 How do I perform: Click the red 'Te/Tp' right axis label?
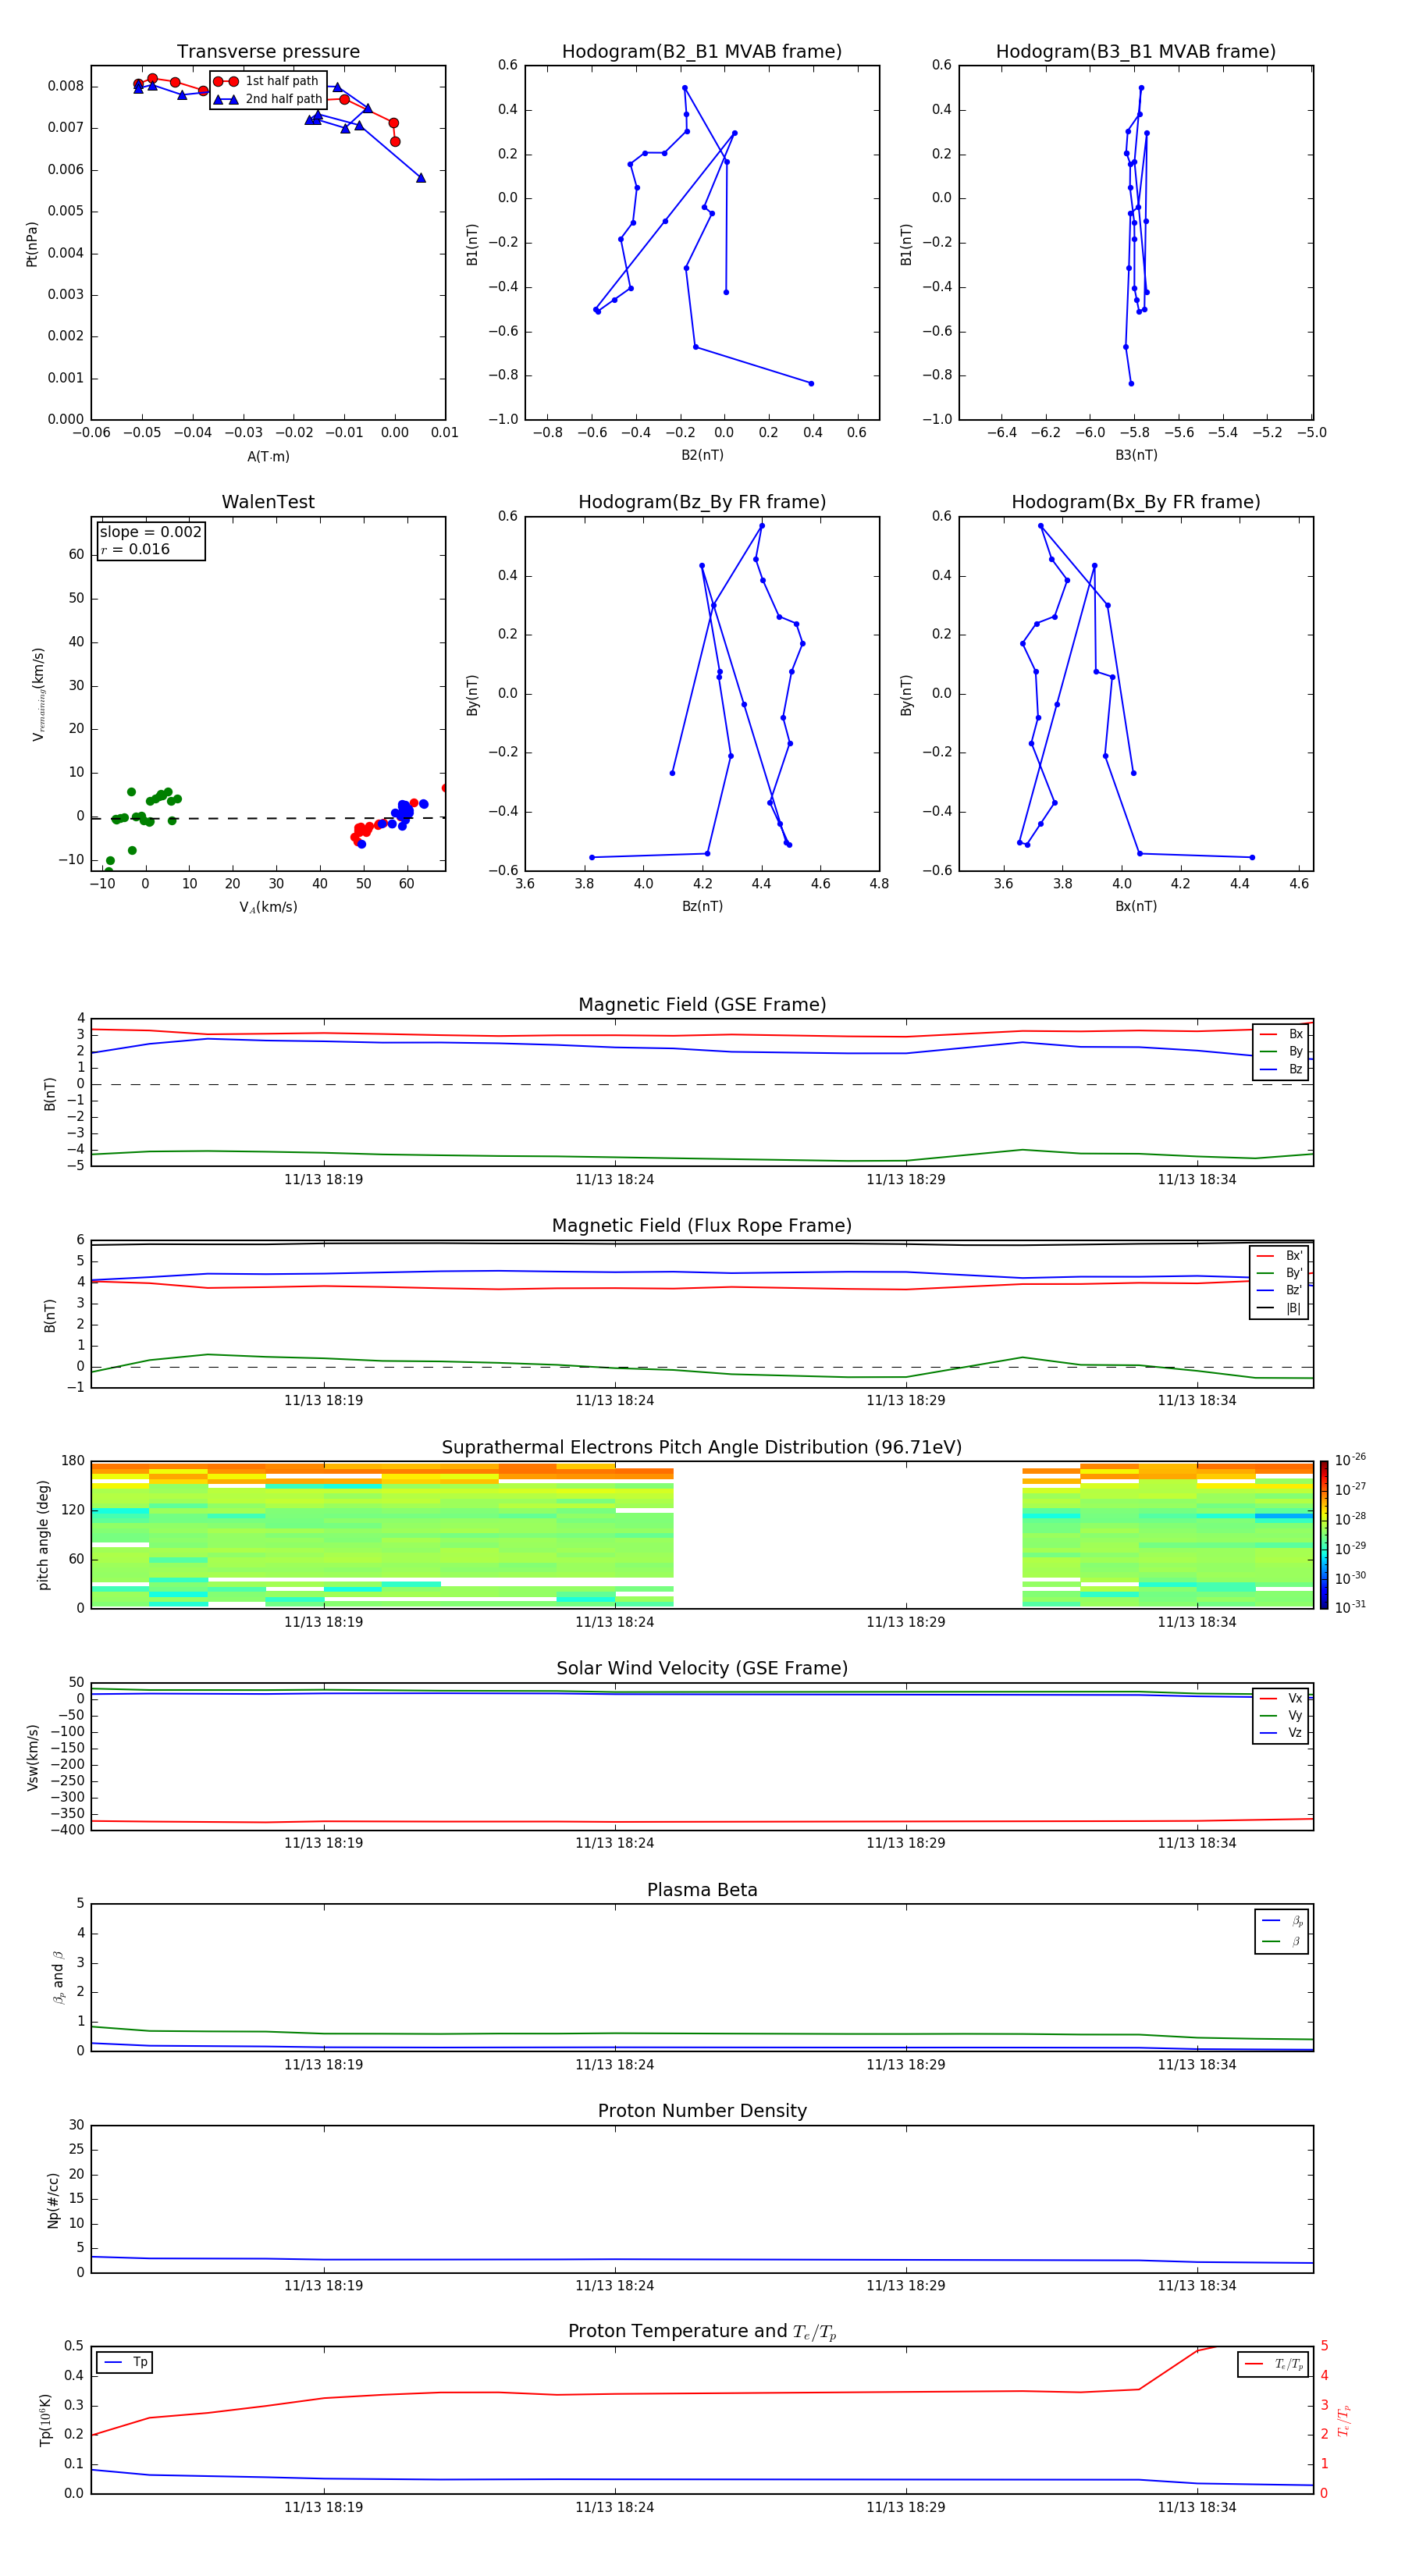[x=1343, y=2420]
